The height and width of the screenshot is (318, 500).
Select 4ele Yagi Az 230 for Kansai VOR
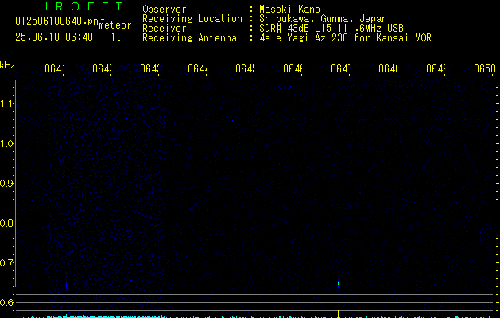[x=345, y=37]
